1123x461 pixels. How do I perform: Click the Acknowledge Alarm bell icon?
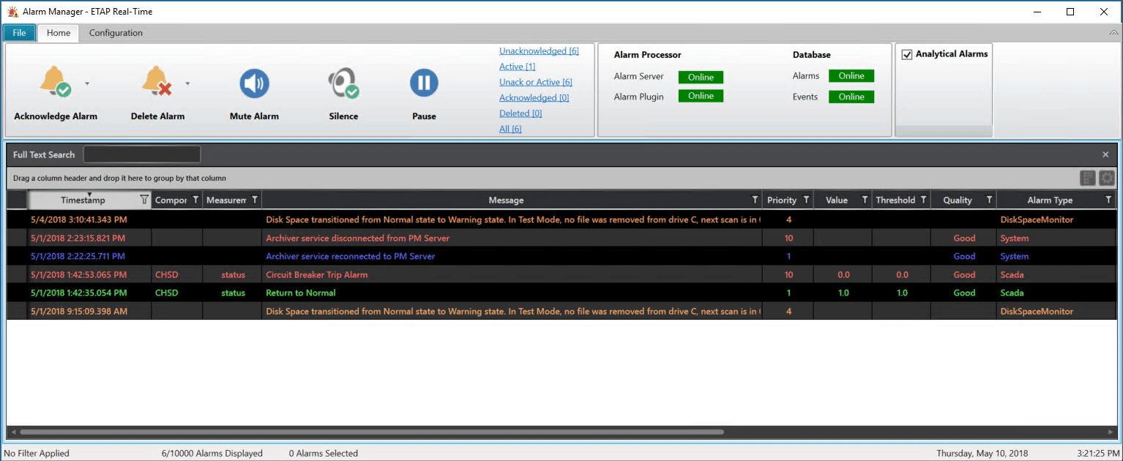56,82
